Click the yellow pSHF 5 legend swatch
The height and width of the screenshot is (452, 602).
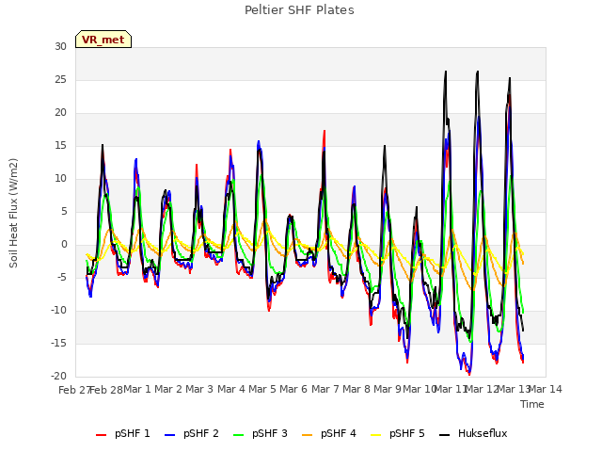[x=376, y=435]
